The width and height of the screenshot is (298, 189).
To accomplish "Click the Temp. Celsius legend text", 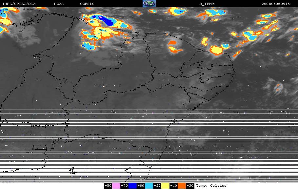I will tap(211, 186).
